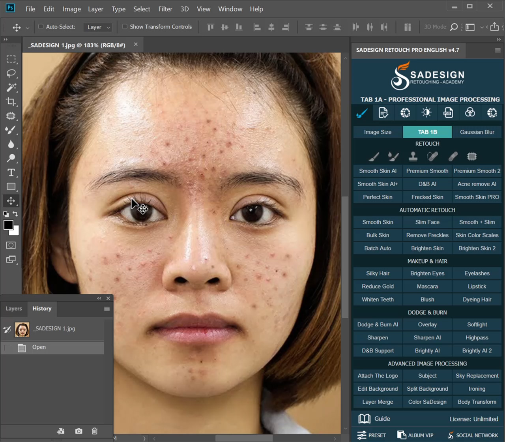Create new snapshot with camera icon

(79, 431)
